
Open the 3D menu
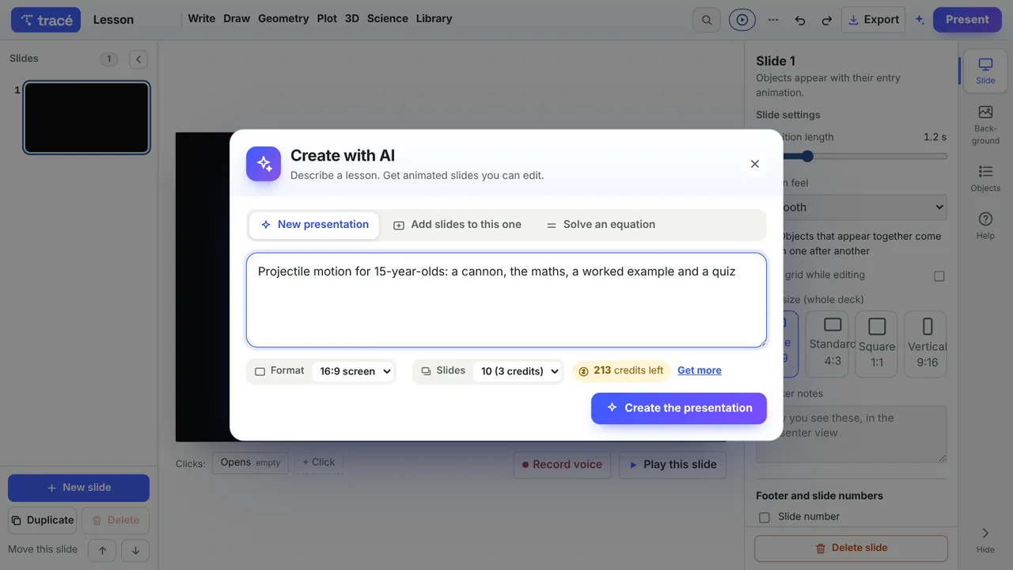352,18
